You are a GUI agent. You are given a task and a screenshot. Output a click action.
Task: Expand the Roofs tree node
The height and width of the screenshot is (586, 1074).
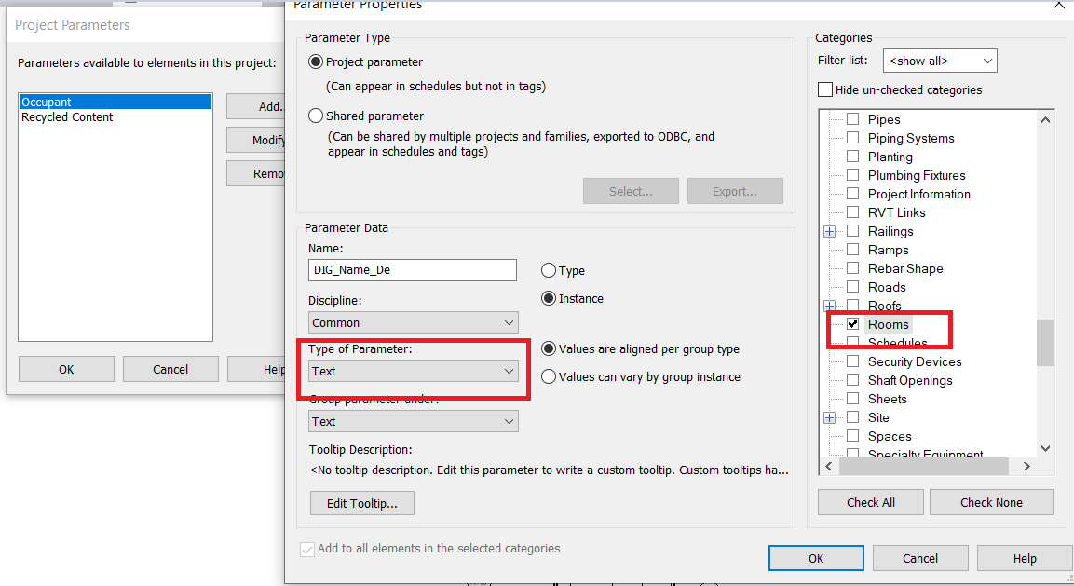click(829, 306)
